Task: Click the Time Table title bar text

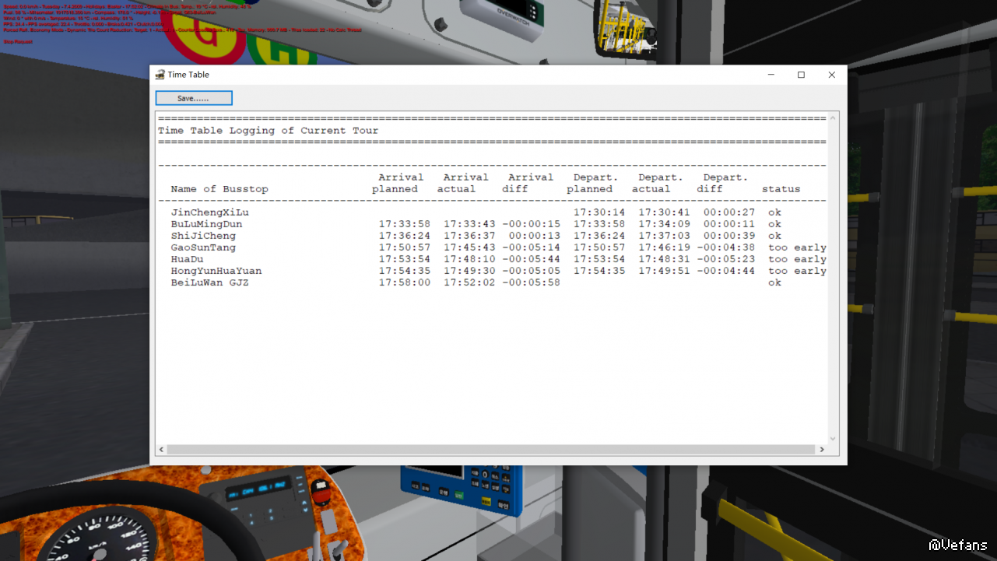Action: click(x=188, y=75)
